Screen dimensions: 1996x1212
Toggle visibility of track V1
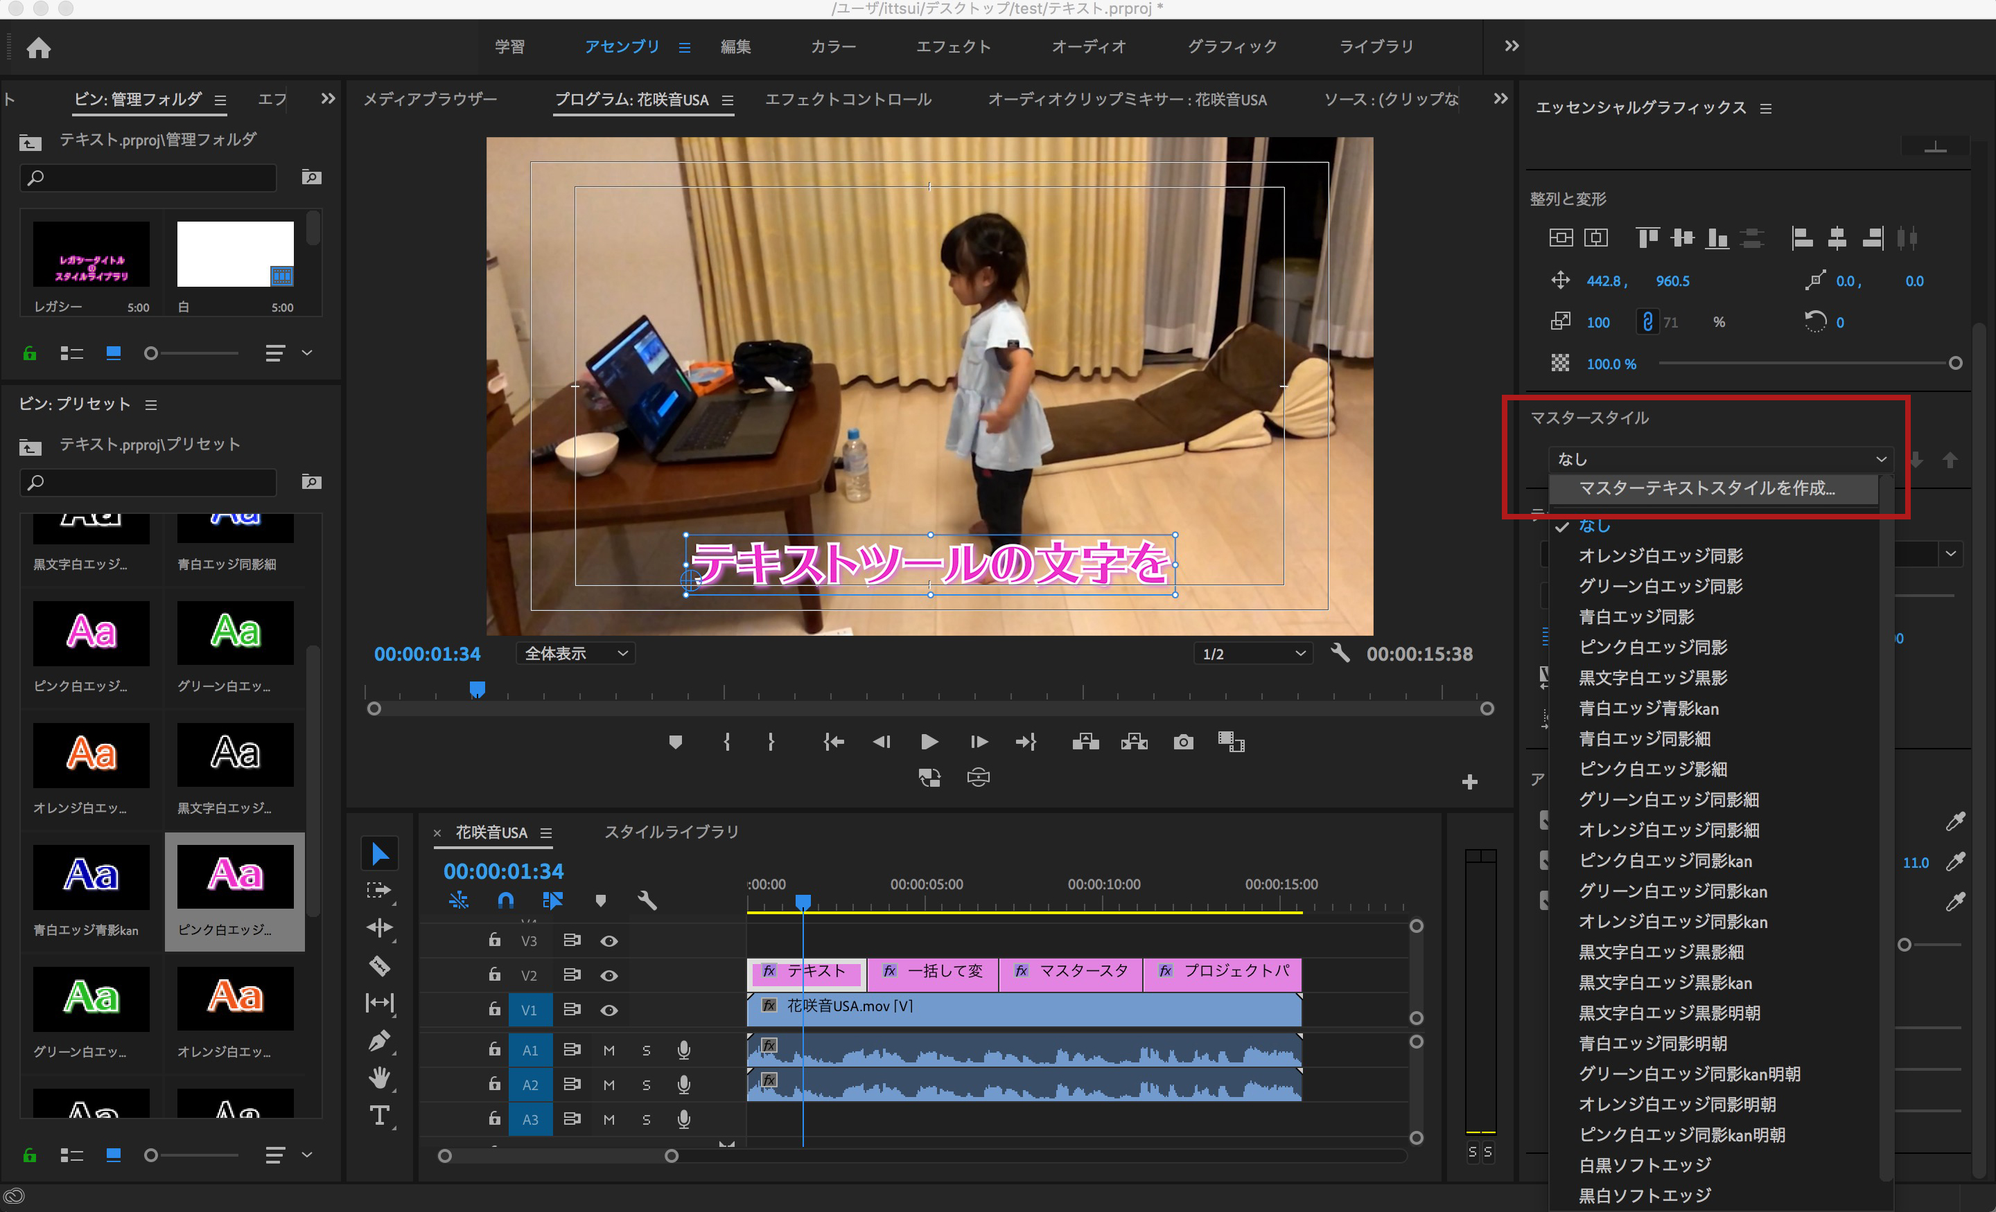tap(609, 1010)
